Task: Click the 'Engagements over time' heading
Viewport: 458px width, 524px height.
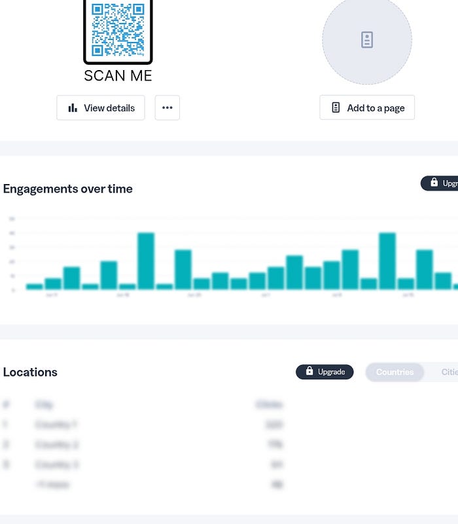Action: coord(68,189)
